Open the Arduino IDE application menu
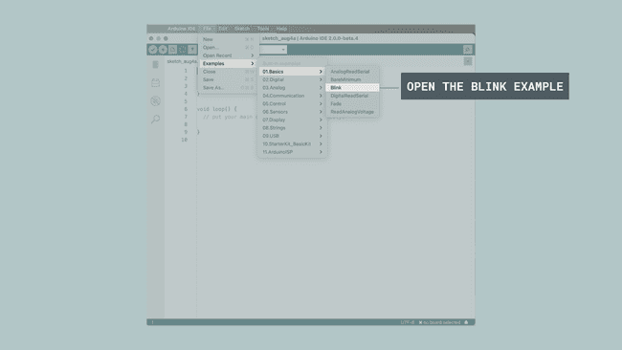 [x=181, y=29]
